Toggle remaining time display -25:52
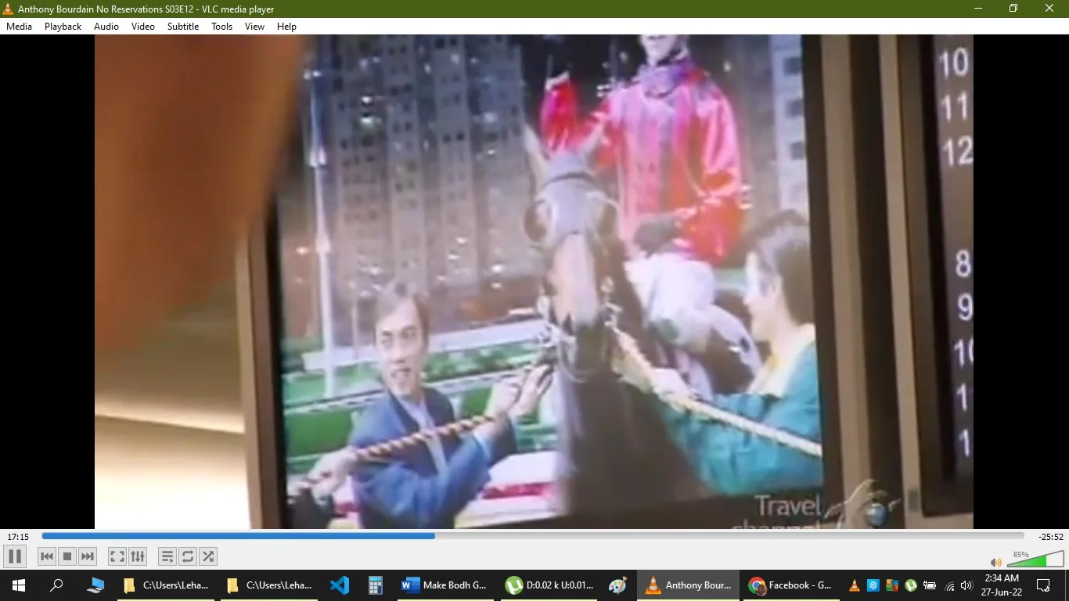Viewport: 1069px width, 601px height. pos(1051,537)
